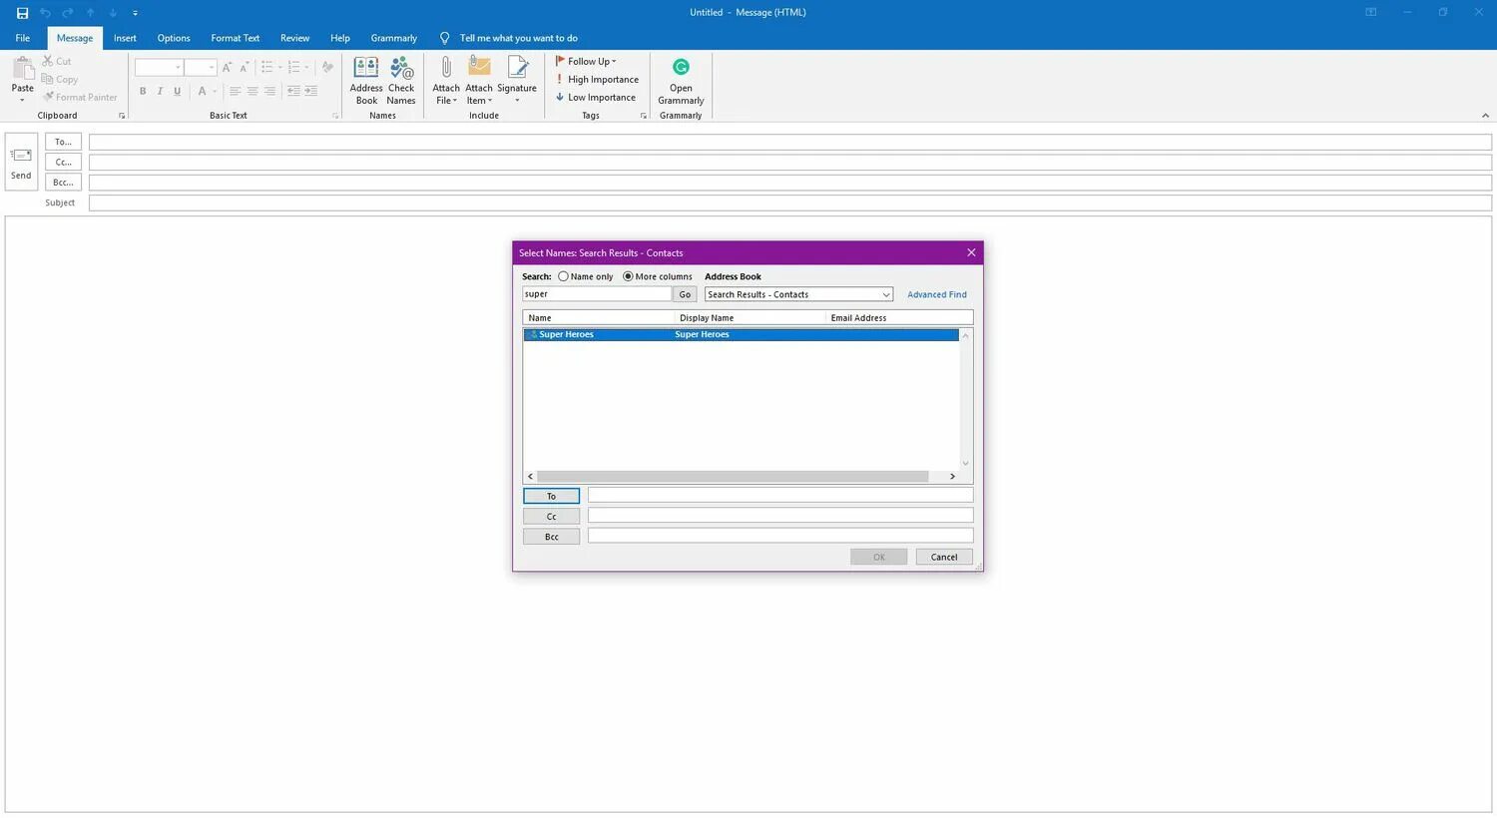Switch to the Options ribbon tab

pyautogui.click(x=174, y=38)
